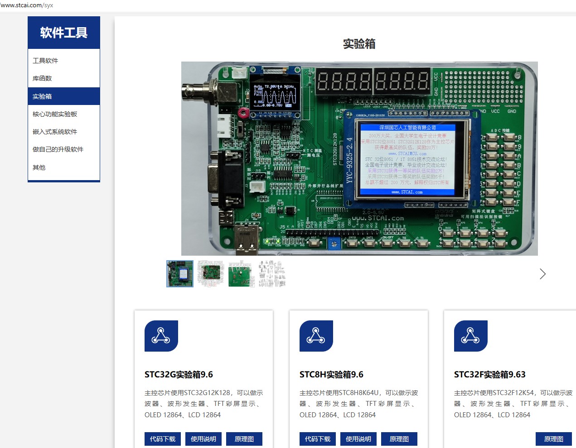
Task: Click the STC32G12K128 description text
Action: coord(204,404)
